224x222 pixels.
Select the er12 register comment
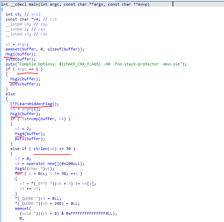(x=36, y=14)
